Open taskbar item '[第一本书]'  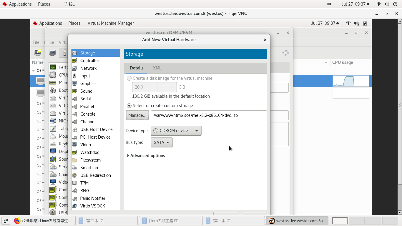[x=234, y=221]
